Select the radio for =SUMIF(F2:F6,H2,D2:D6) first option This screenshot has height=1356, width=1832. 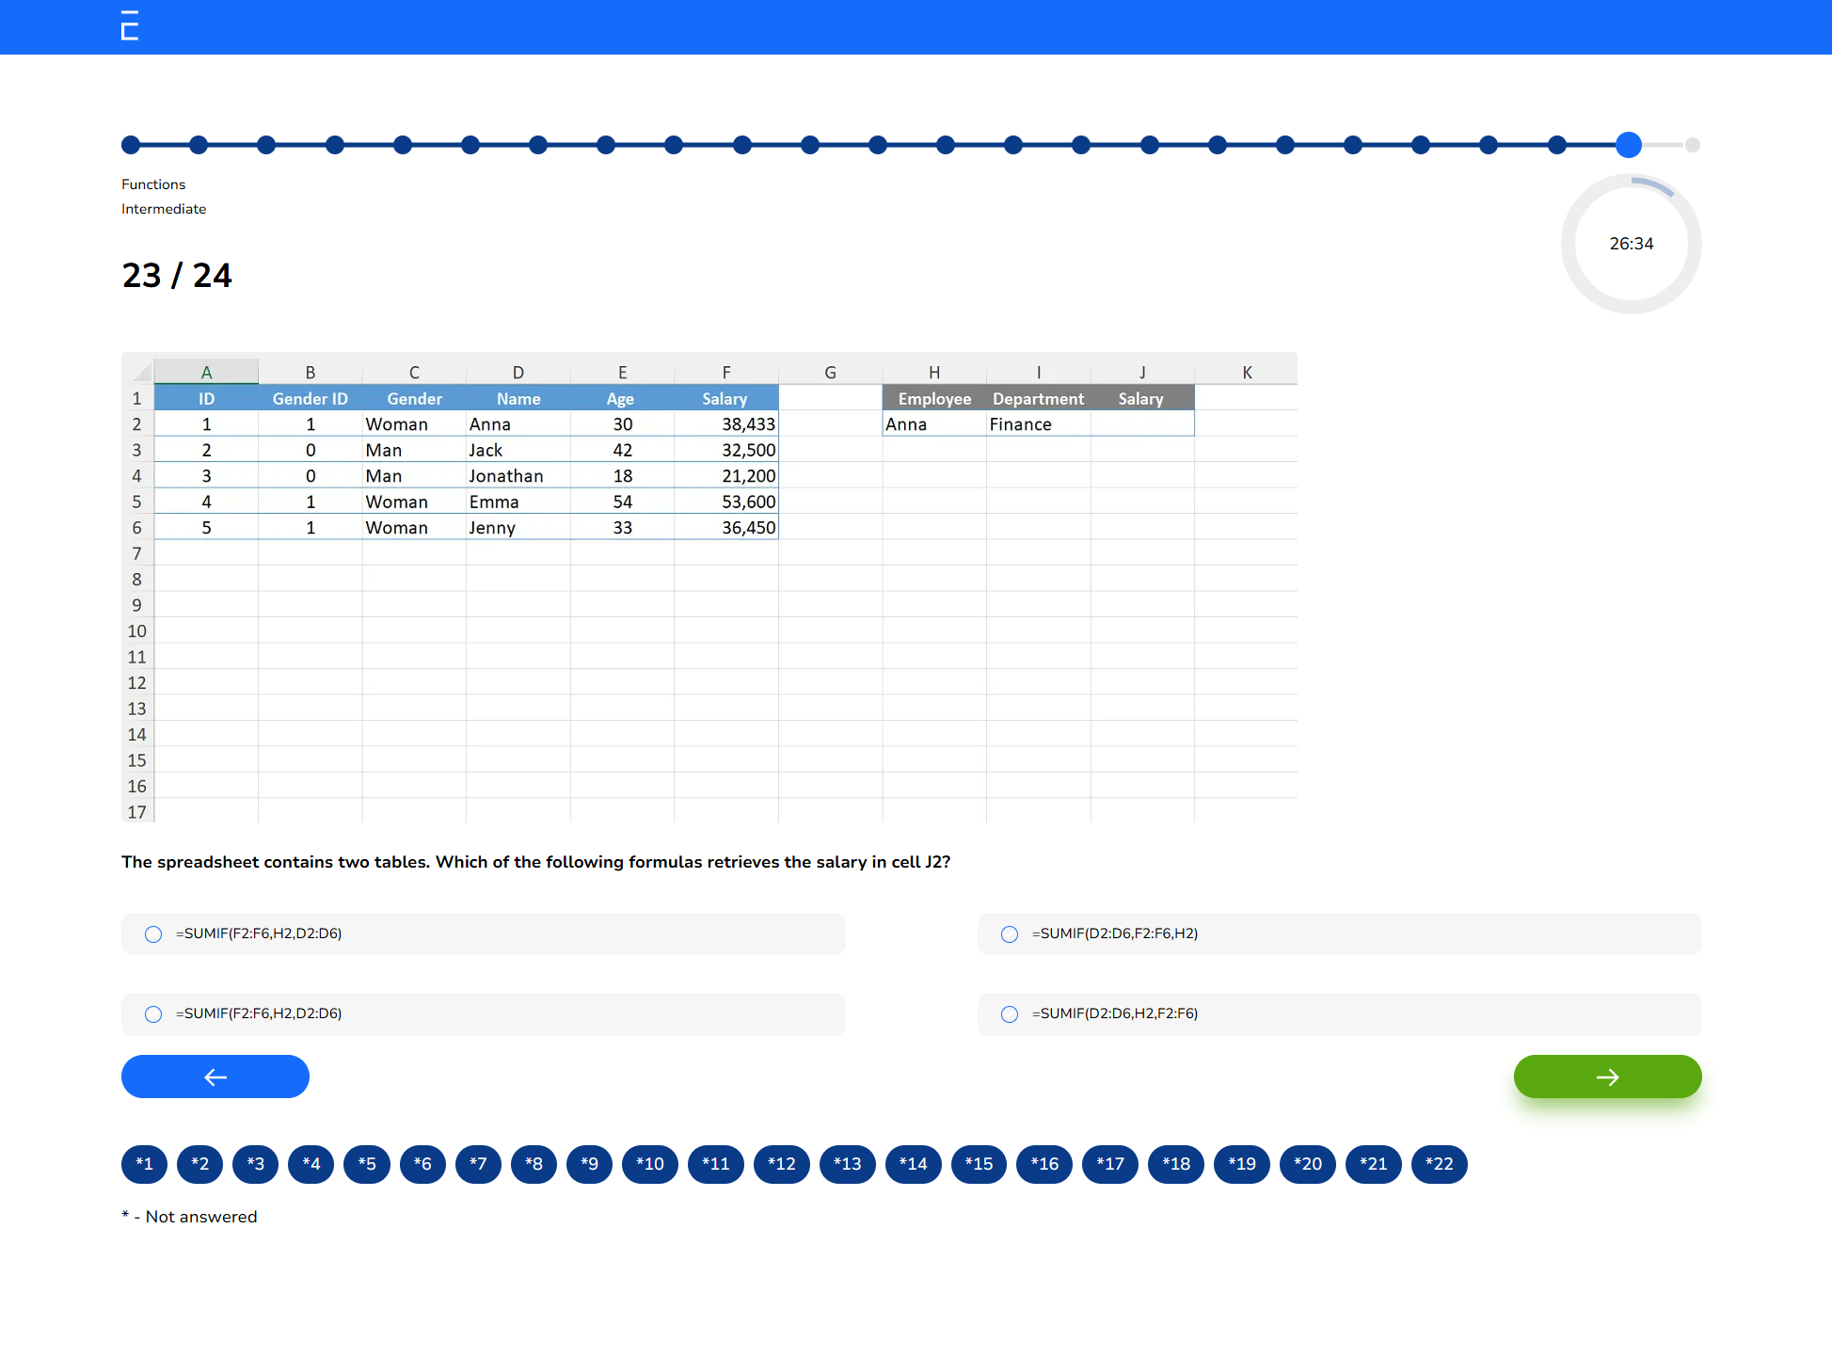[x=153, y=933]
